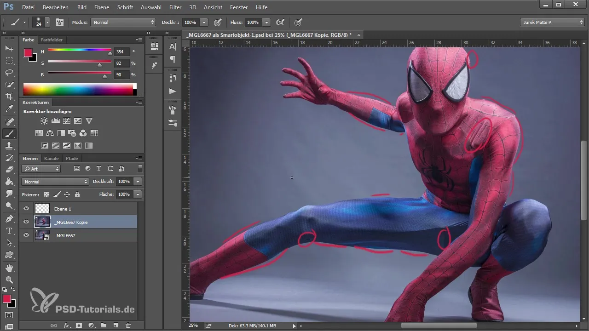The width and height of the screenshot is (589, 331).
Task: Open the Fenster menu
Action: click(x=239, y=7)
